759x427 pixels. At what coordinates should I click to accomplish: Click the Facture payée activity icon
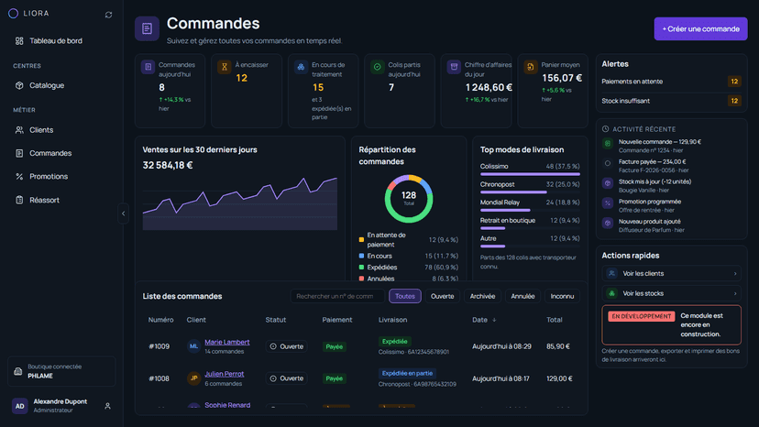pos(608,163)
